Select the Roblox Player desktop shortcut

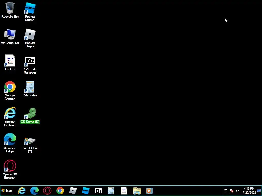point(30,38)
